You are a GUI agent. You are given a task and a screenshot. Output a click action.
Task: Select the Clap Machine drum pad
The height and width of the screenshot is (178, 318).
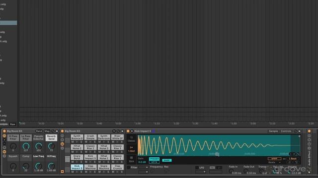click(90, 167)
